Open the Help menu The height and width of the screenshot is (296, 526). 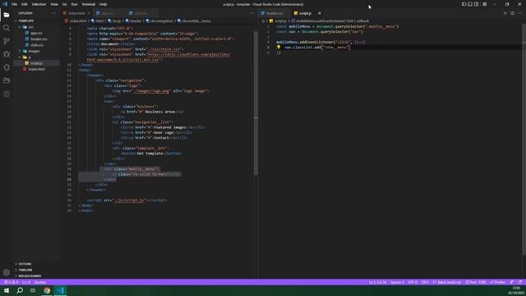103,4
